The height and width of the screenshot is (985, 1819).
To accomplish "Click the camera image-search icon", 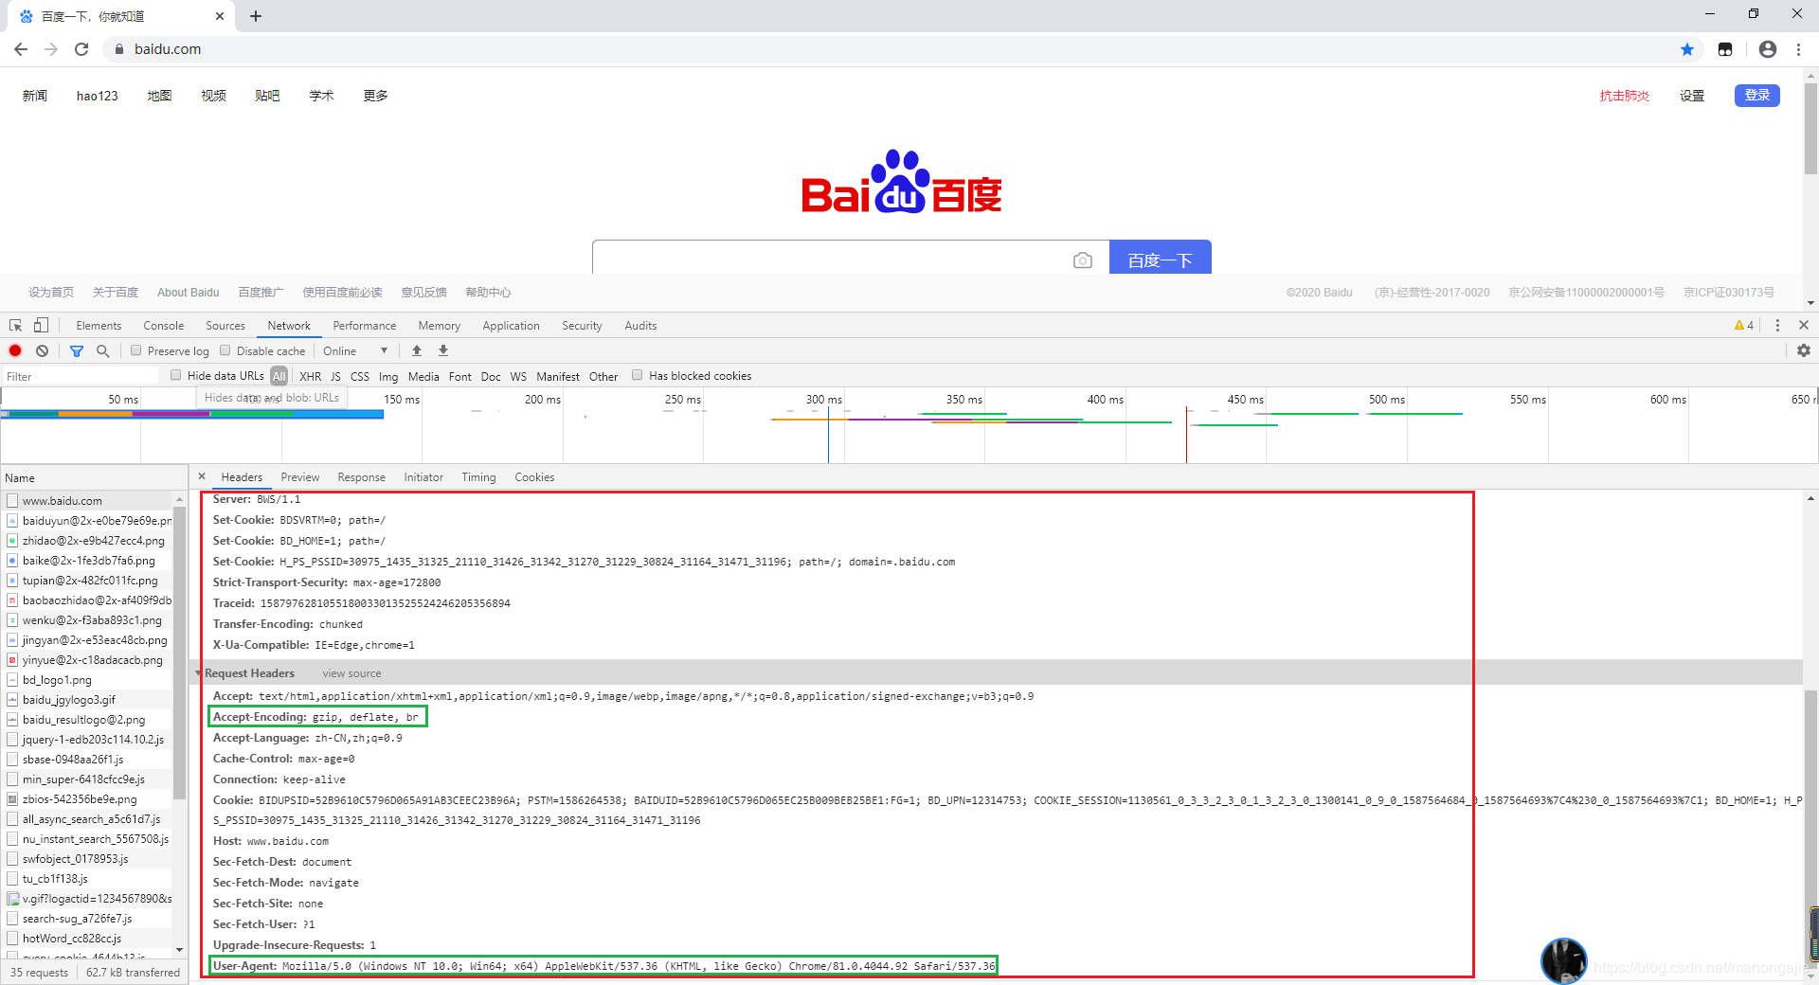I will tap(1083, 260).
